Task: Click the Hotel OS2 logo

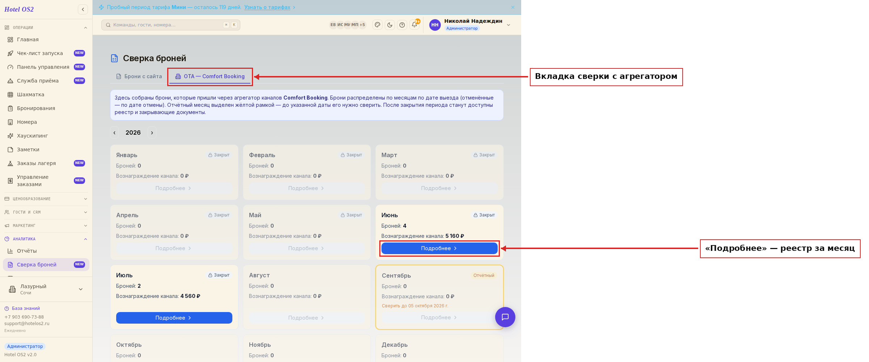Action: tap(19, 9)
